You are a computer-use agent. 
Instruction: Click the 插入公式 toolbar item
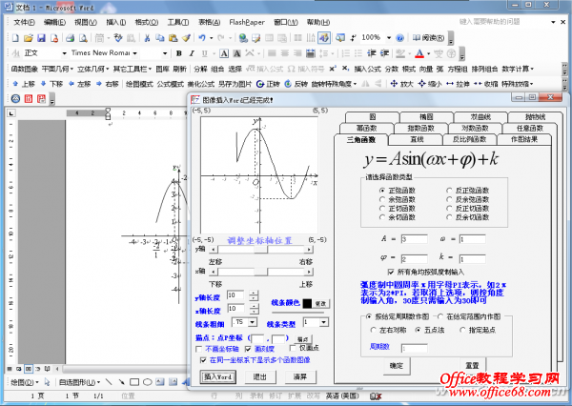pos(366,69)
